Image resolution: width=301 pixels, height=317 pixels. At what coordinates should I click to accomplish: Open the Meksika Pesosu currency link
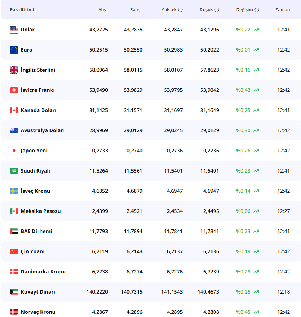click(x=41, y=211)
